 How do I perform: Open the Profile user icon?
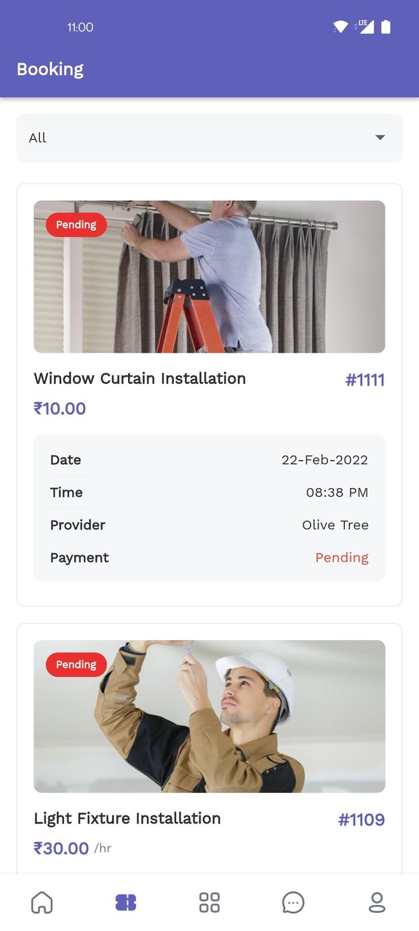click(377, 903)
